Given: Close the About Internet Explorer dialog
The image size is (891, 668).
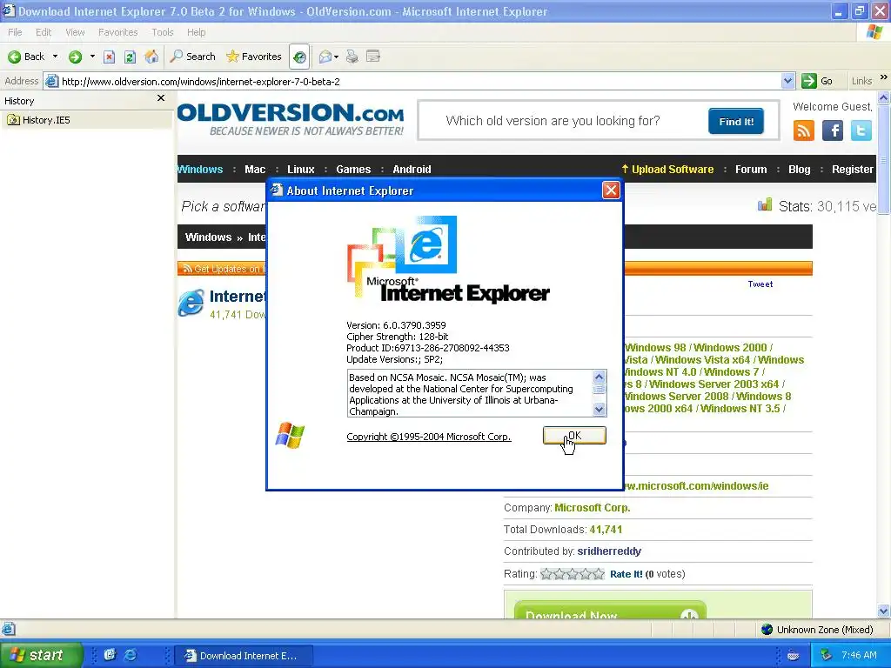Looking at the screenshot, I should pyautogui.click(x=611, y=190).
